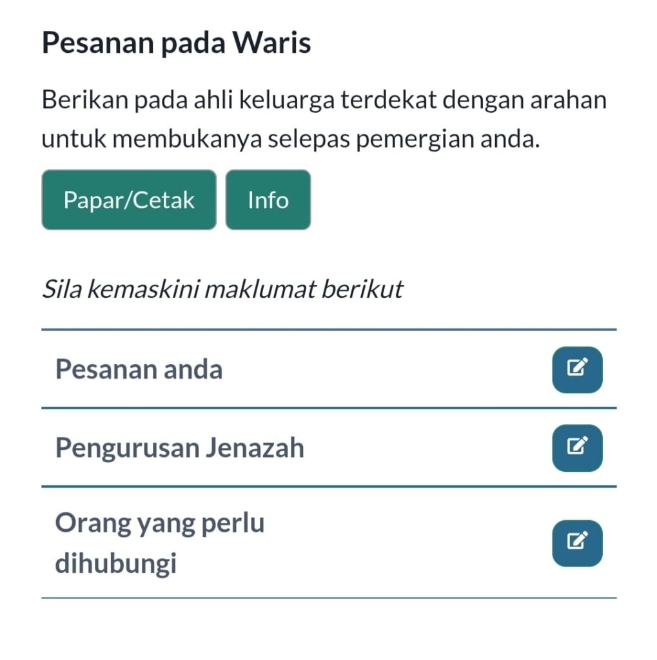657x660 pixels.
Task: Select the Pesanan anda row label
Action: click(139, 370)
